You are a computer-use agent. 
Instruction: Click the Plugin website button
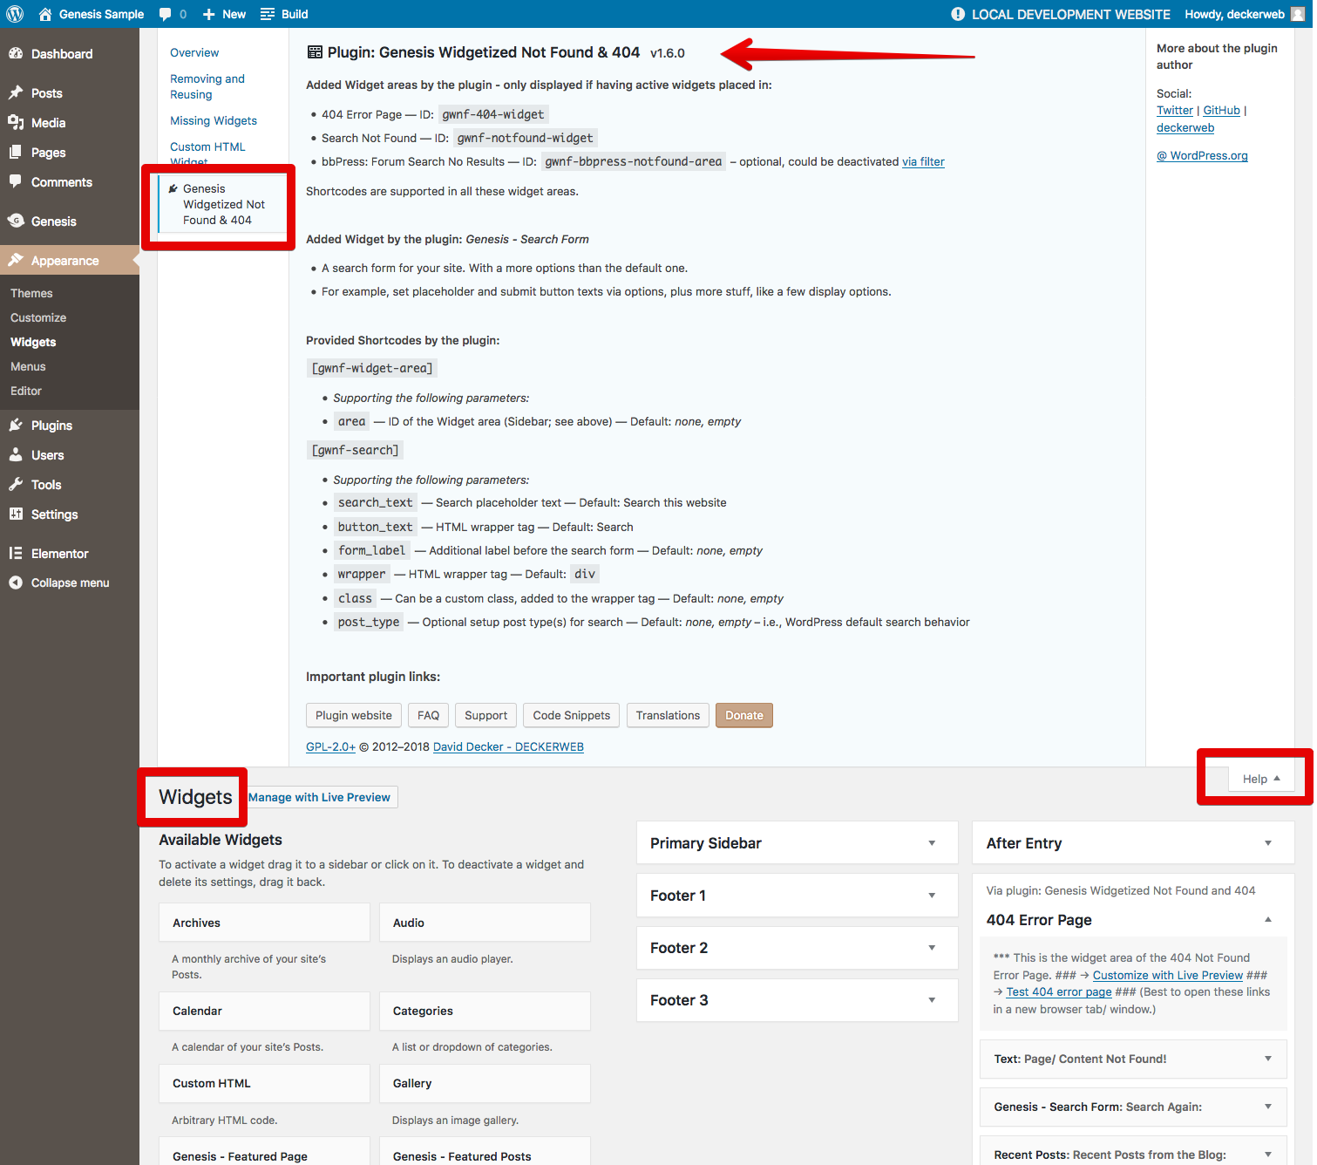tap(354, 715)
